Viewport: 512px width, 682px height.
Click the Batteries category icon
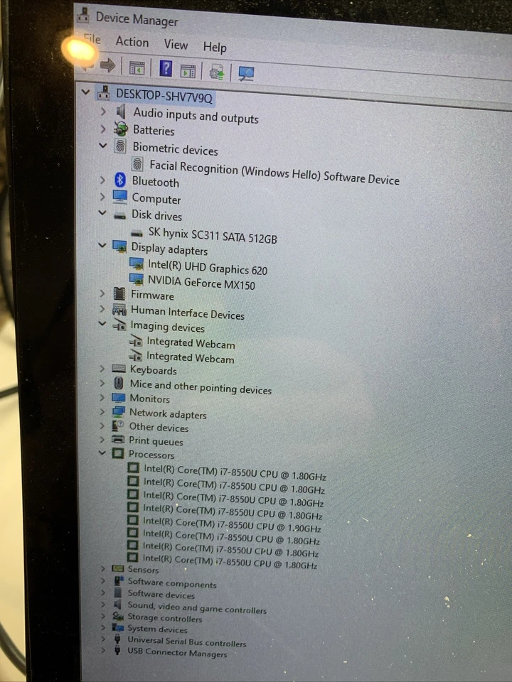120,129
